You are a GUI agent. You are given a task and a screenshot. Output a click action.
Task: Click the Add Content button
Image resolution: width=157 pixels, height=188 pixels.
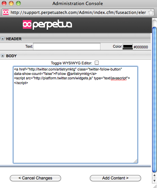115,178
